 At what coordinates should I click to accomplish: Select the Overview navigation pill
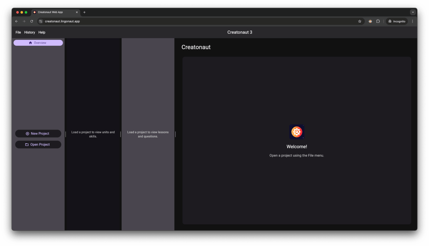pos(38,43)
